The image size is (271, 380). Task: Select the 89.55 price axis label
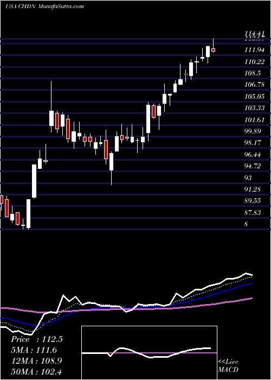click(x=253, y=201)
